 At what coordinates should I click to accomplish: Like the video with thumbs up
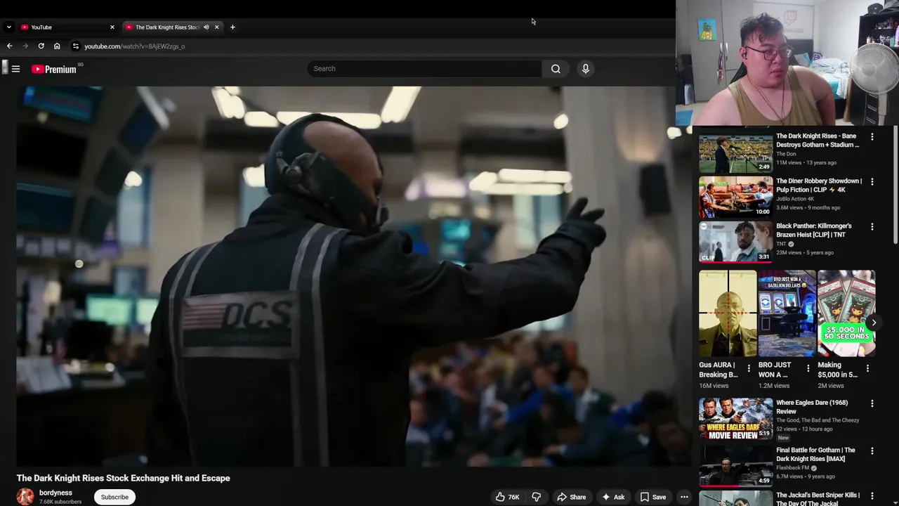[x=507, y=497]
